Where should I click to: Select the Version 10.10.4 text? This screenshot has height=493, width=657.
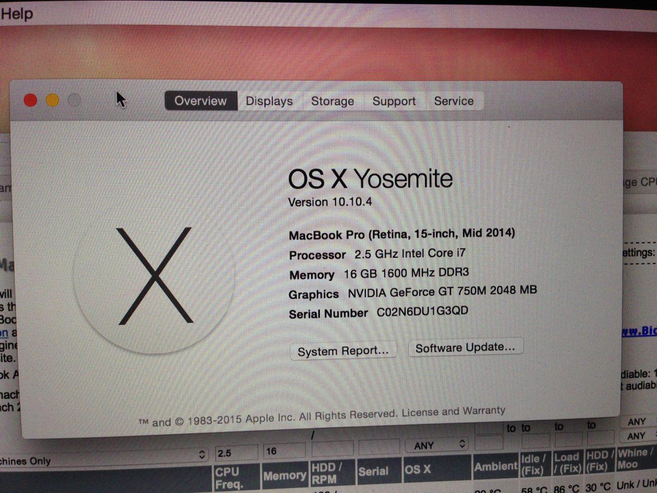(330, 202)
